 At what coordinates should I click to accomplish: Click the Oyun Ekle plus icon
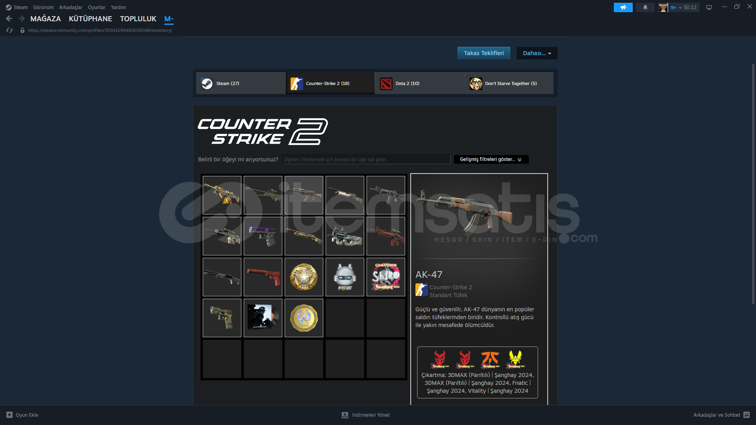pyautogui.click(x=9, y=415)
